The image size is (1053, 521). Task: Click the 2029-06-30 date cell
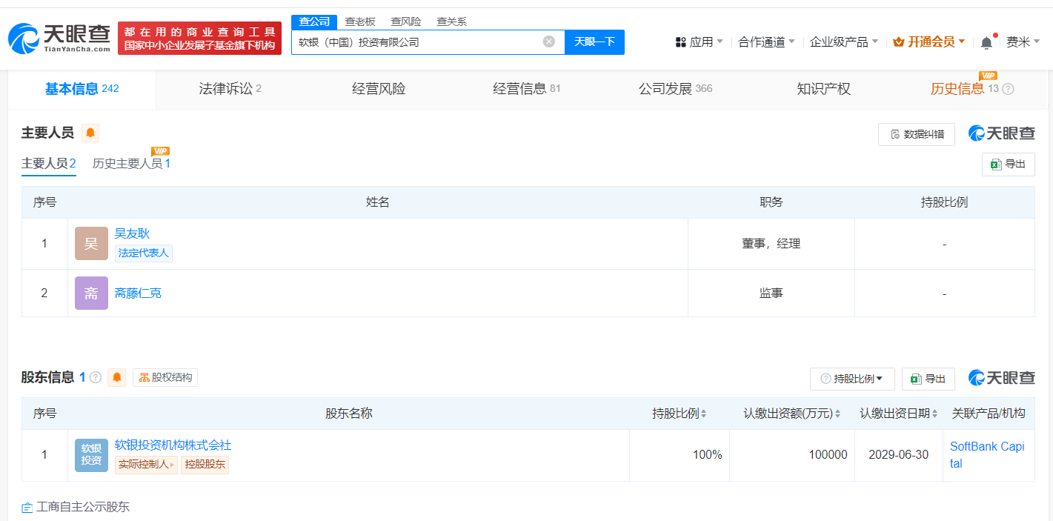click(x=898, y=455)
